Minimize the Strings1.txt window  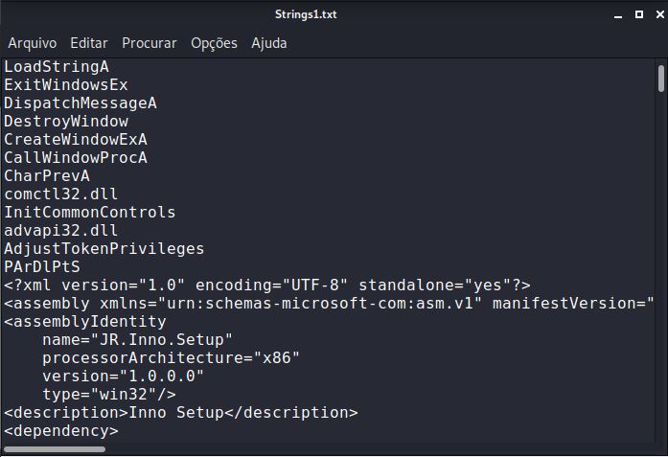[620, 14]
